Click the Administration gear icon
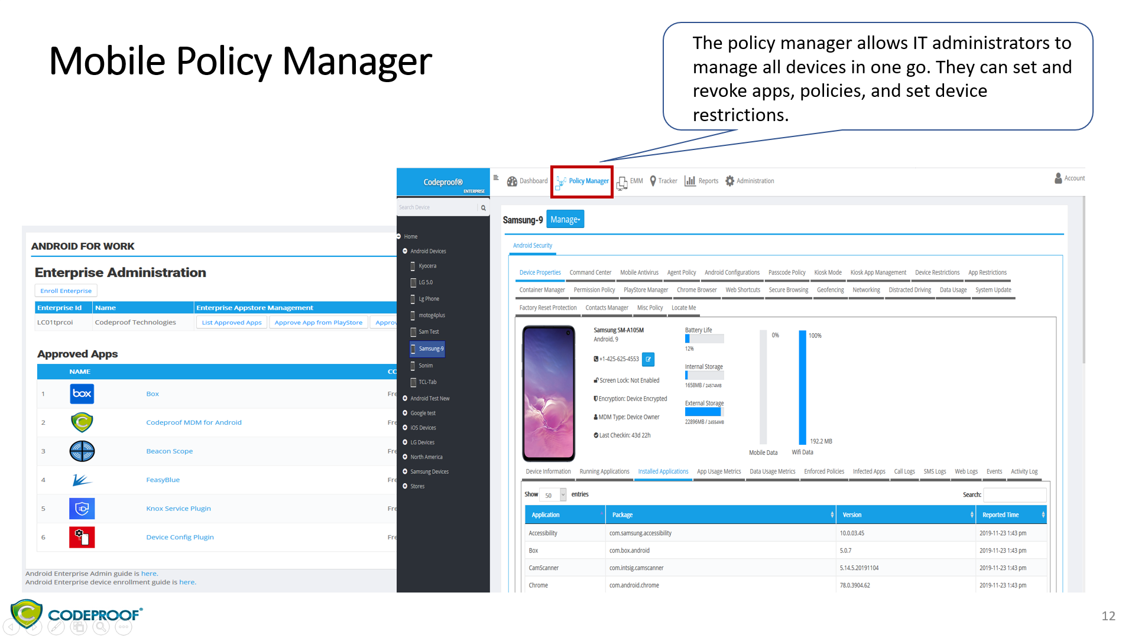1135x638 pixels. [x=729, y=181]
